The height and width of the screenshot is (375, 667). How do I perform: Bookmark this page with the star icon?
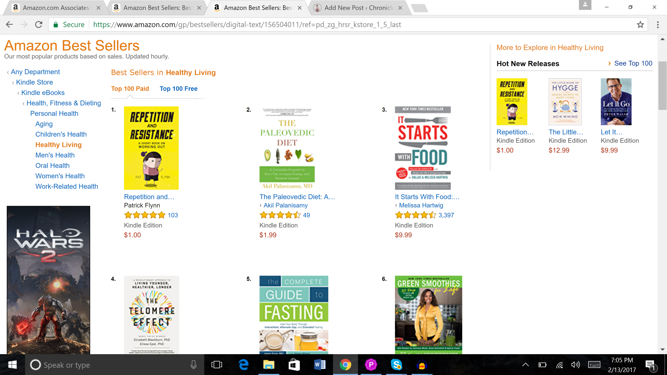click(640, 24)
